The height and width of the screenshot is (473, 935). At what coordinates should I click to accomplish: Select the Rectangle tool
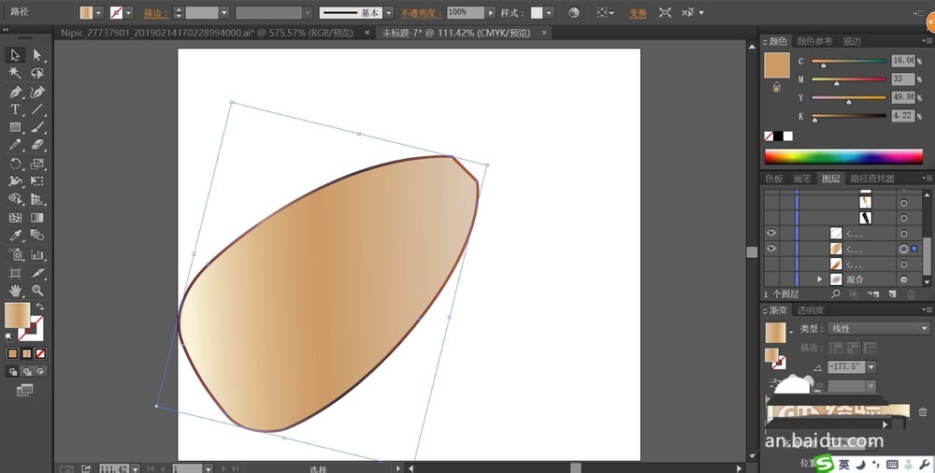15,127
